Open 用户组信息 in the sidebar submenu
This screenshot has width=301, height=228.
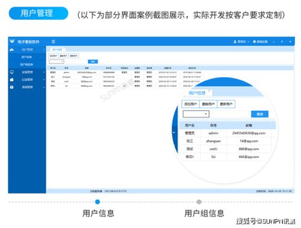pos(26,65)
